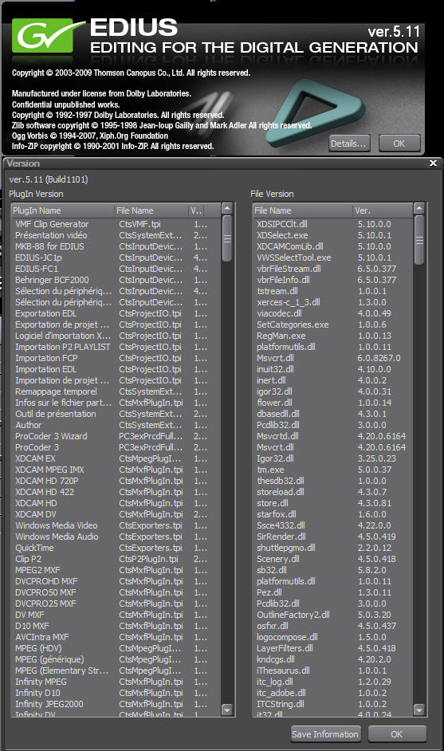Sort by PlugIn Name column header
This screenshot has height=751, width=444.
tap(63, 210)
